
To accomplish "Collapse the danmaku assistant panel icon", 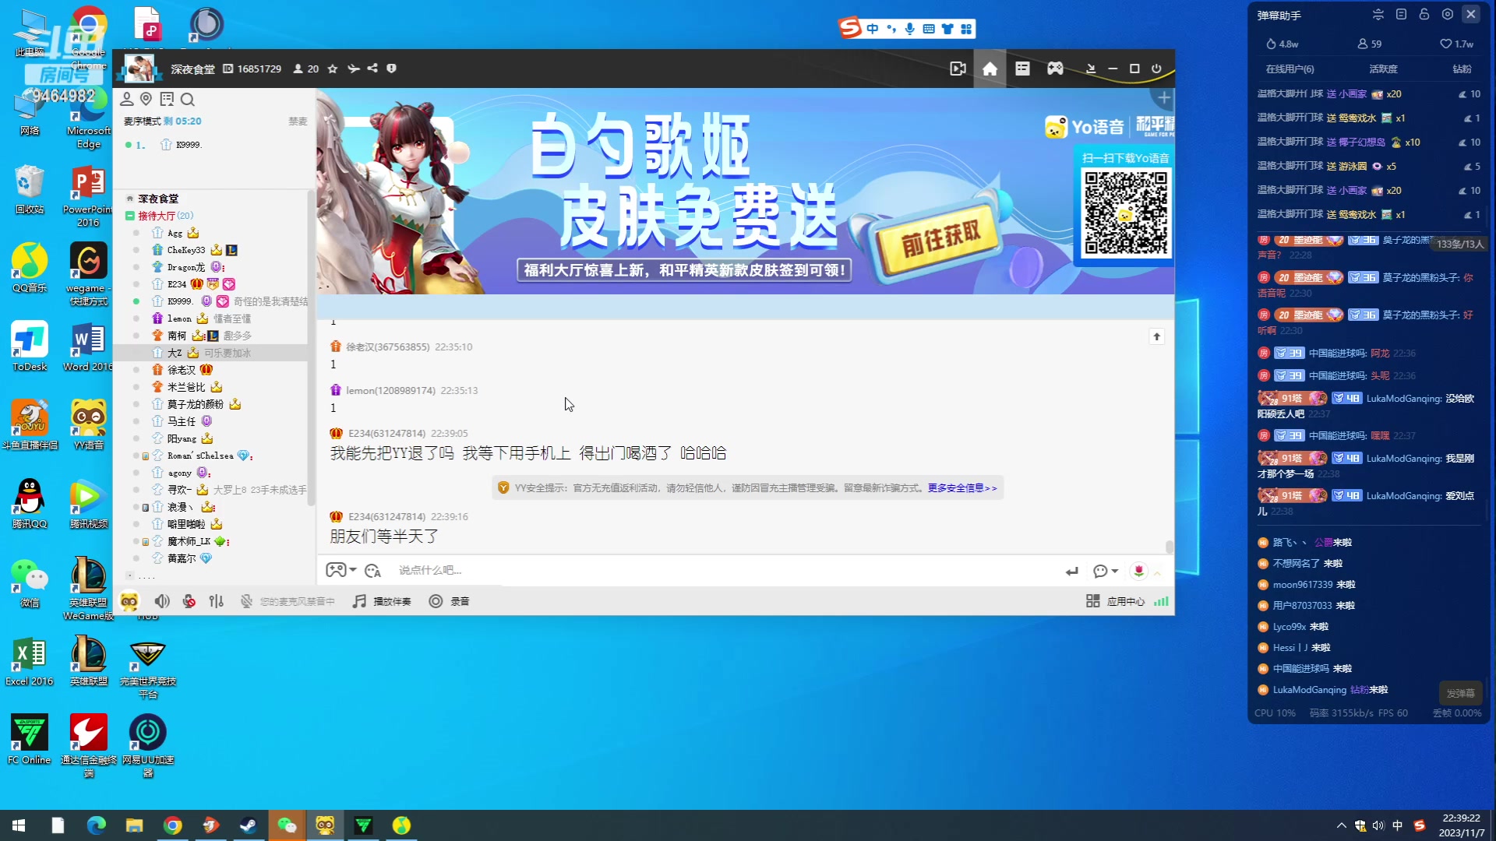I will click(x=1378, y=15).
